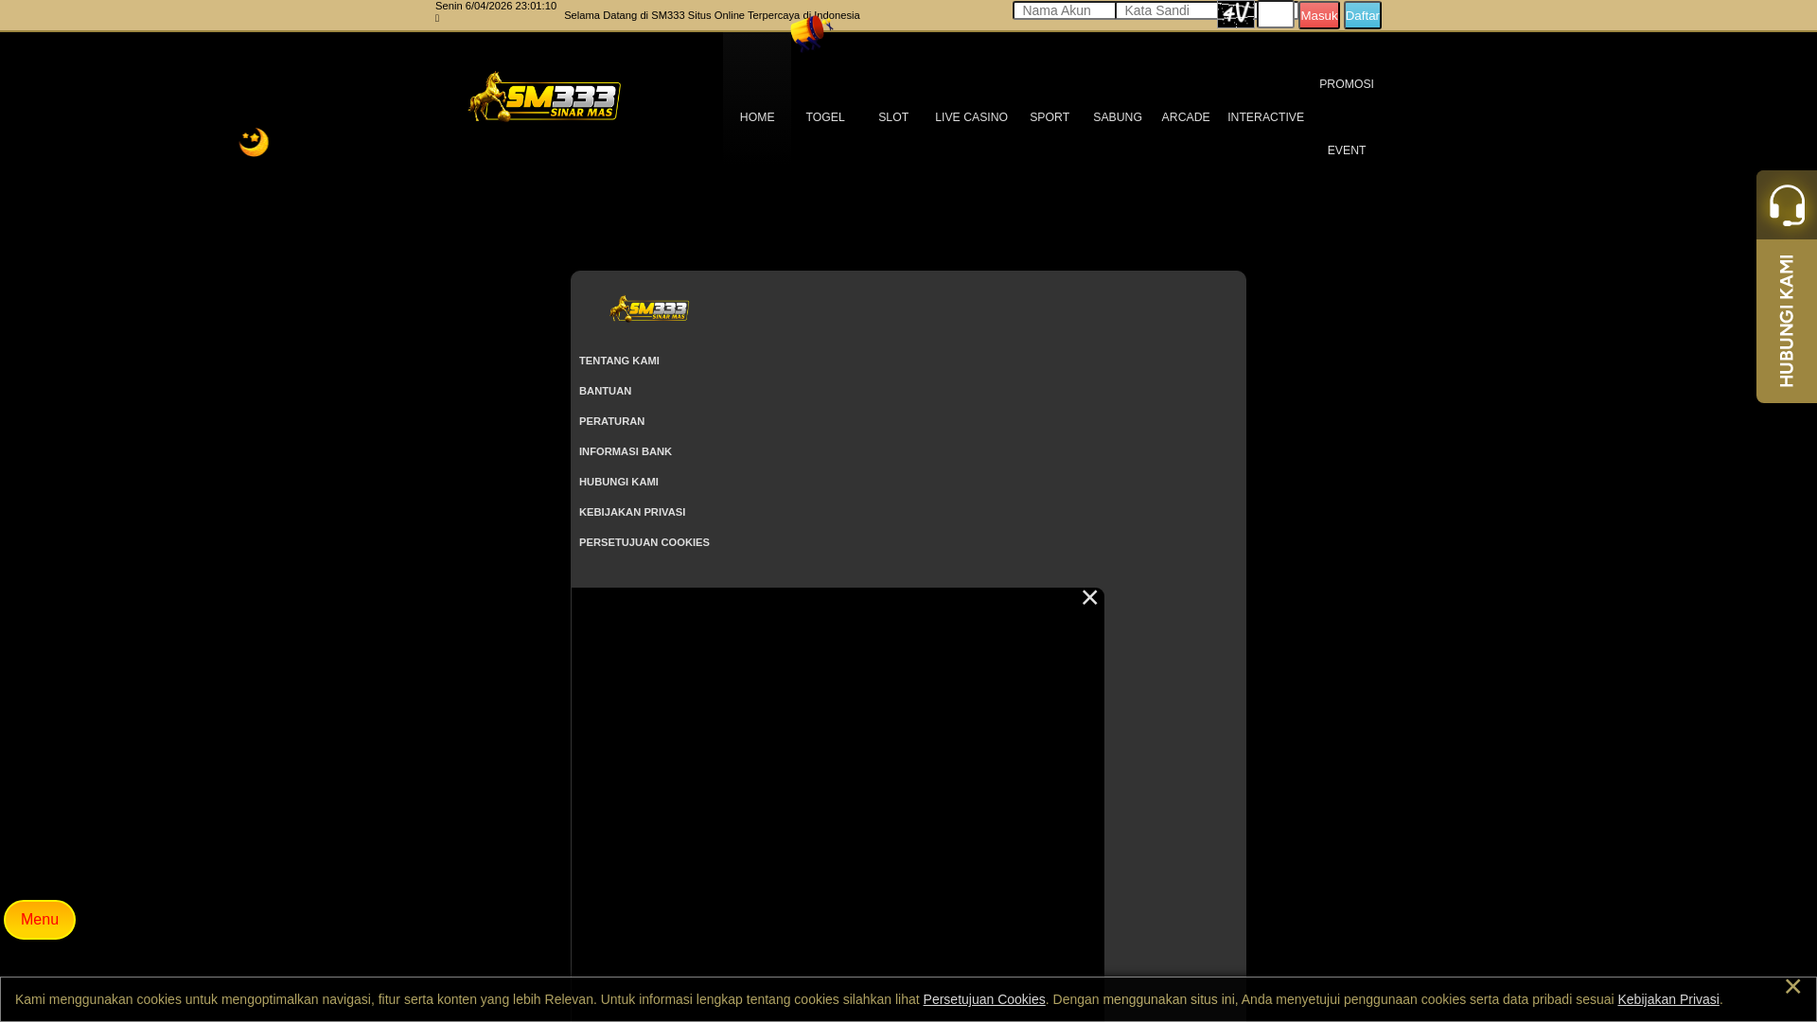Open the HOME menu item

click(x=757, y=117)
